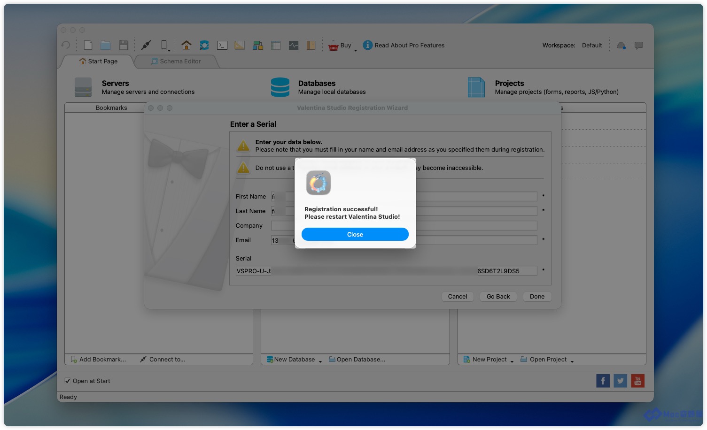707x430 pixels.
Task: Click Done in the Registration Wizard
Action: click(537, 297)
